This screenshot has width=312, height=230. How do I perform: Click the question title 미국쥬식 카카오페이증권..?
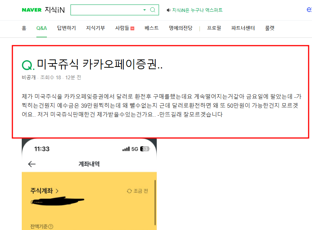[x=100, y=64]
